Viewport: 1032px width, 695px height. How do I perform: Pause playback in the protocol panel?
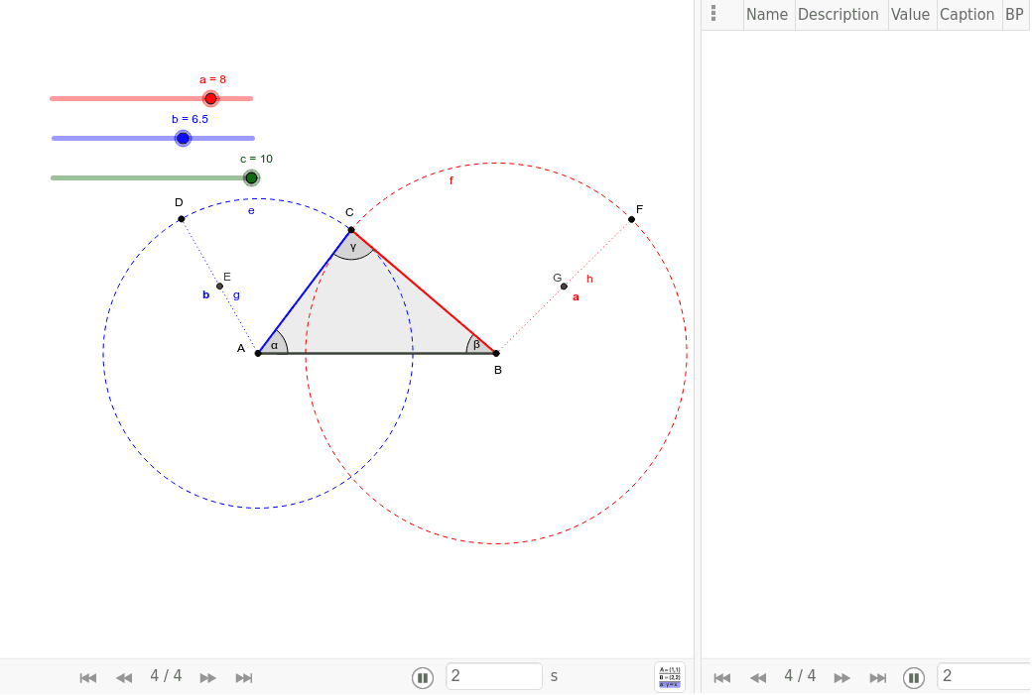(914, 678)
